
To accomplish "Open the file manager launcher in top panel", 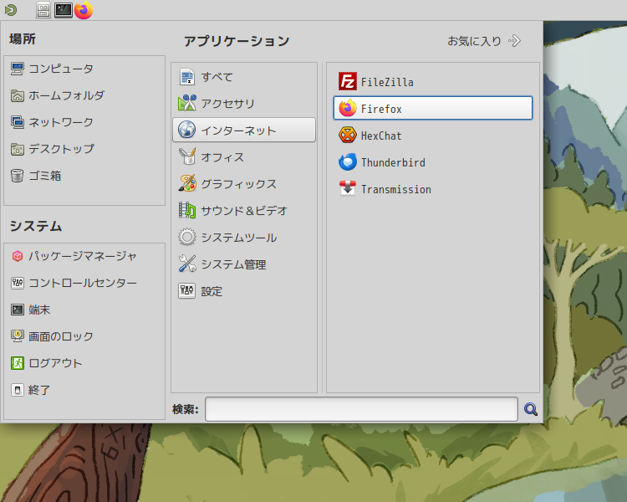I will (x=43, y=10).
